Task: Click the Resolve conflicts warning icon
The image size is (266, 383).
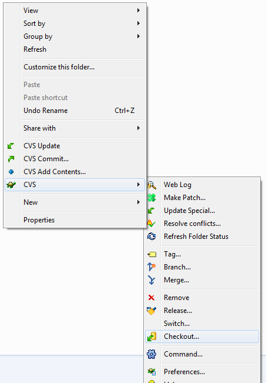Action: (151, 223)
